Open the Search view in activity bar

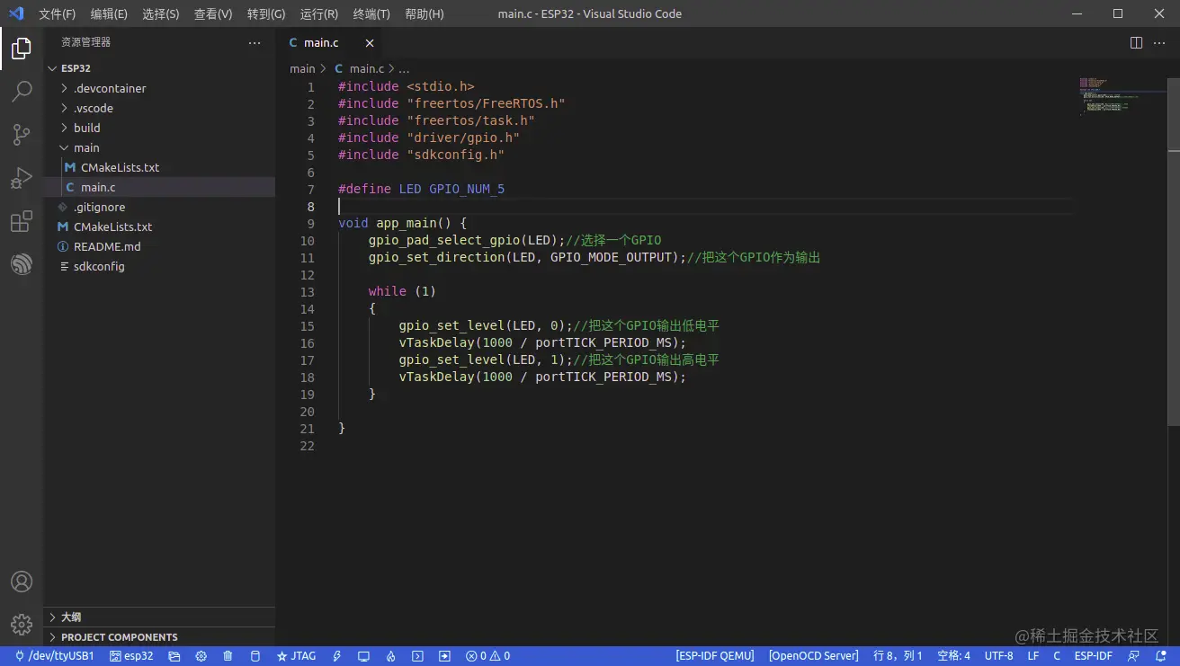[22, 92]
